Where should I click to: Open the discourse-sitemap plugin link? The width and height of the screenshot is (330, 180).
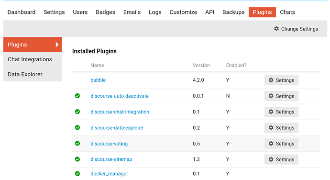point(111,159)
